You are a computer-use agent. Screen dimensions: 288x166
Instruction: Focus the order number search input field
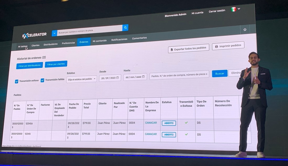tap(179, 75)
